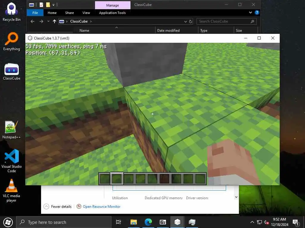Click the Driver version label
Image resolution: width=305 pixels, height=228 pixels.
(x=197, y=198)
